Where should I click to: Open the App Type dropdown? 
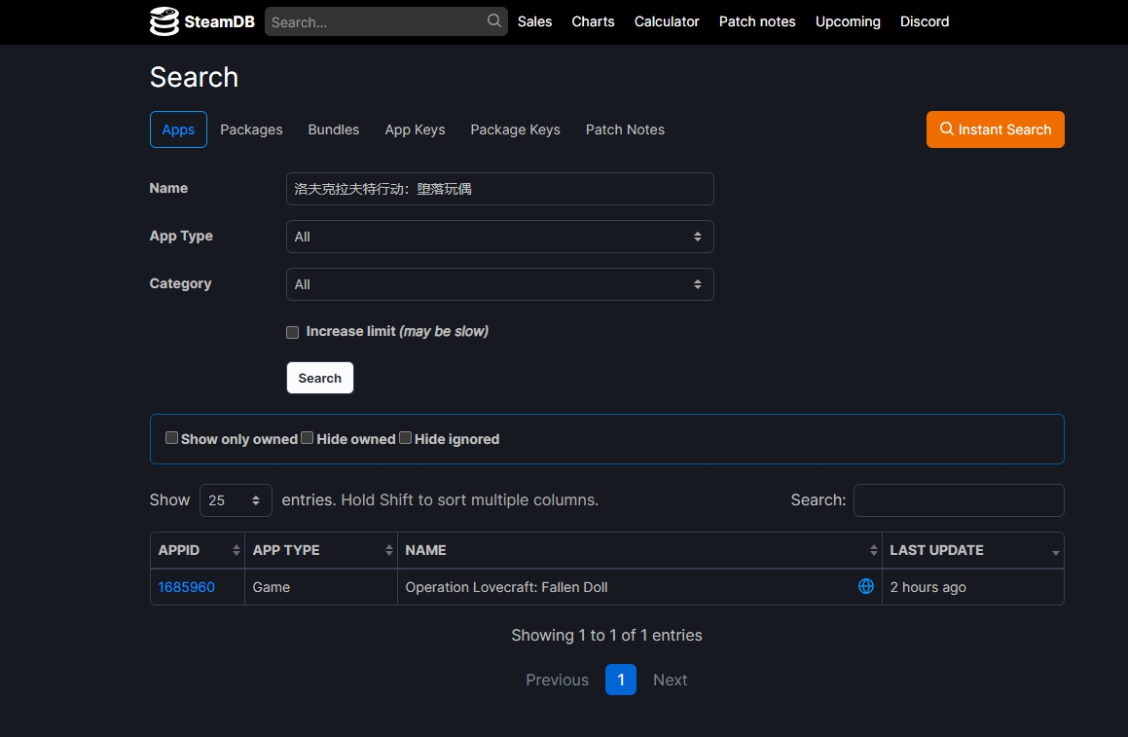point(500,237)
